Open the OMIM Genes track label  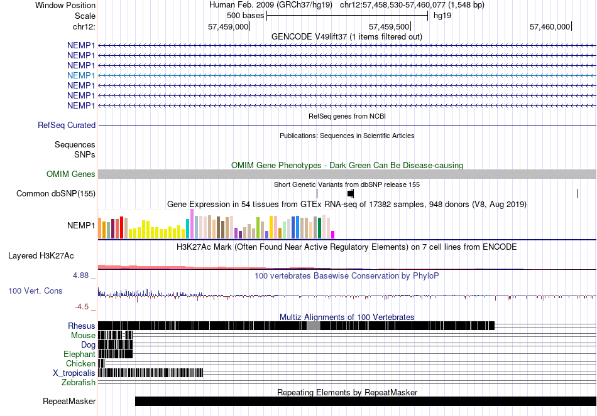(71, 174)
